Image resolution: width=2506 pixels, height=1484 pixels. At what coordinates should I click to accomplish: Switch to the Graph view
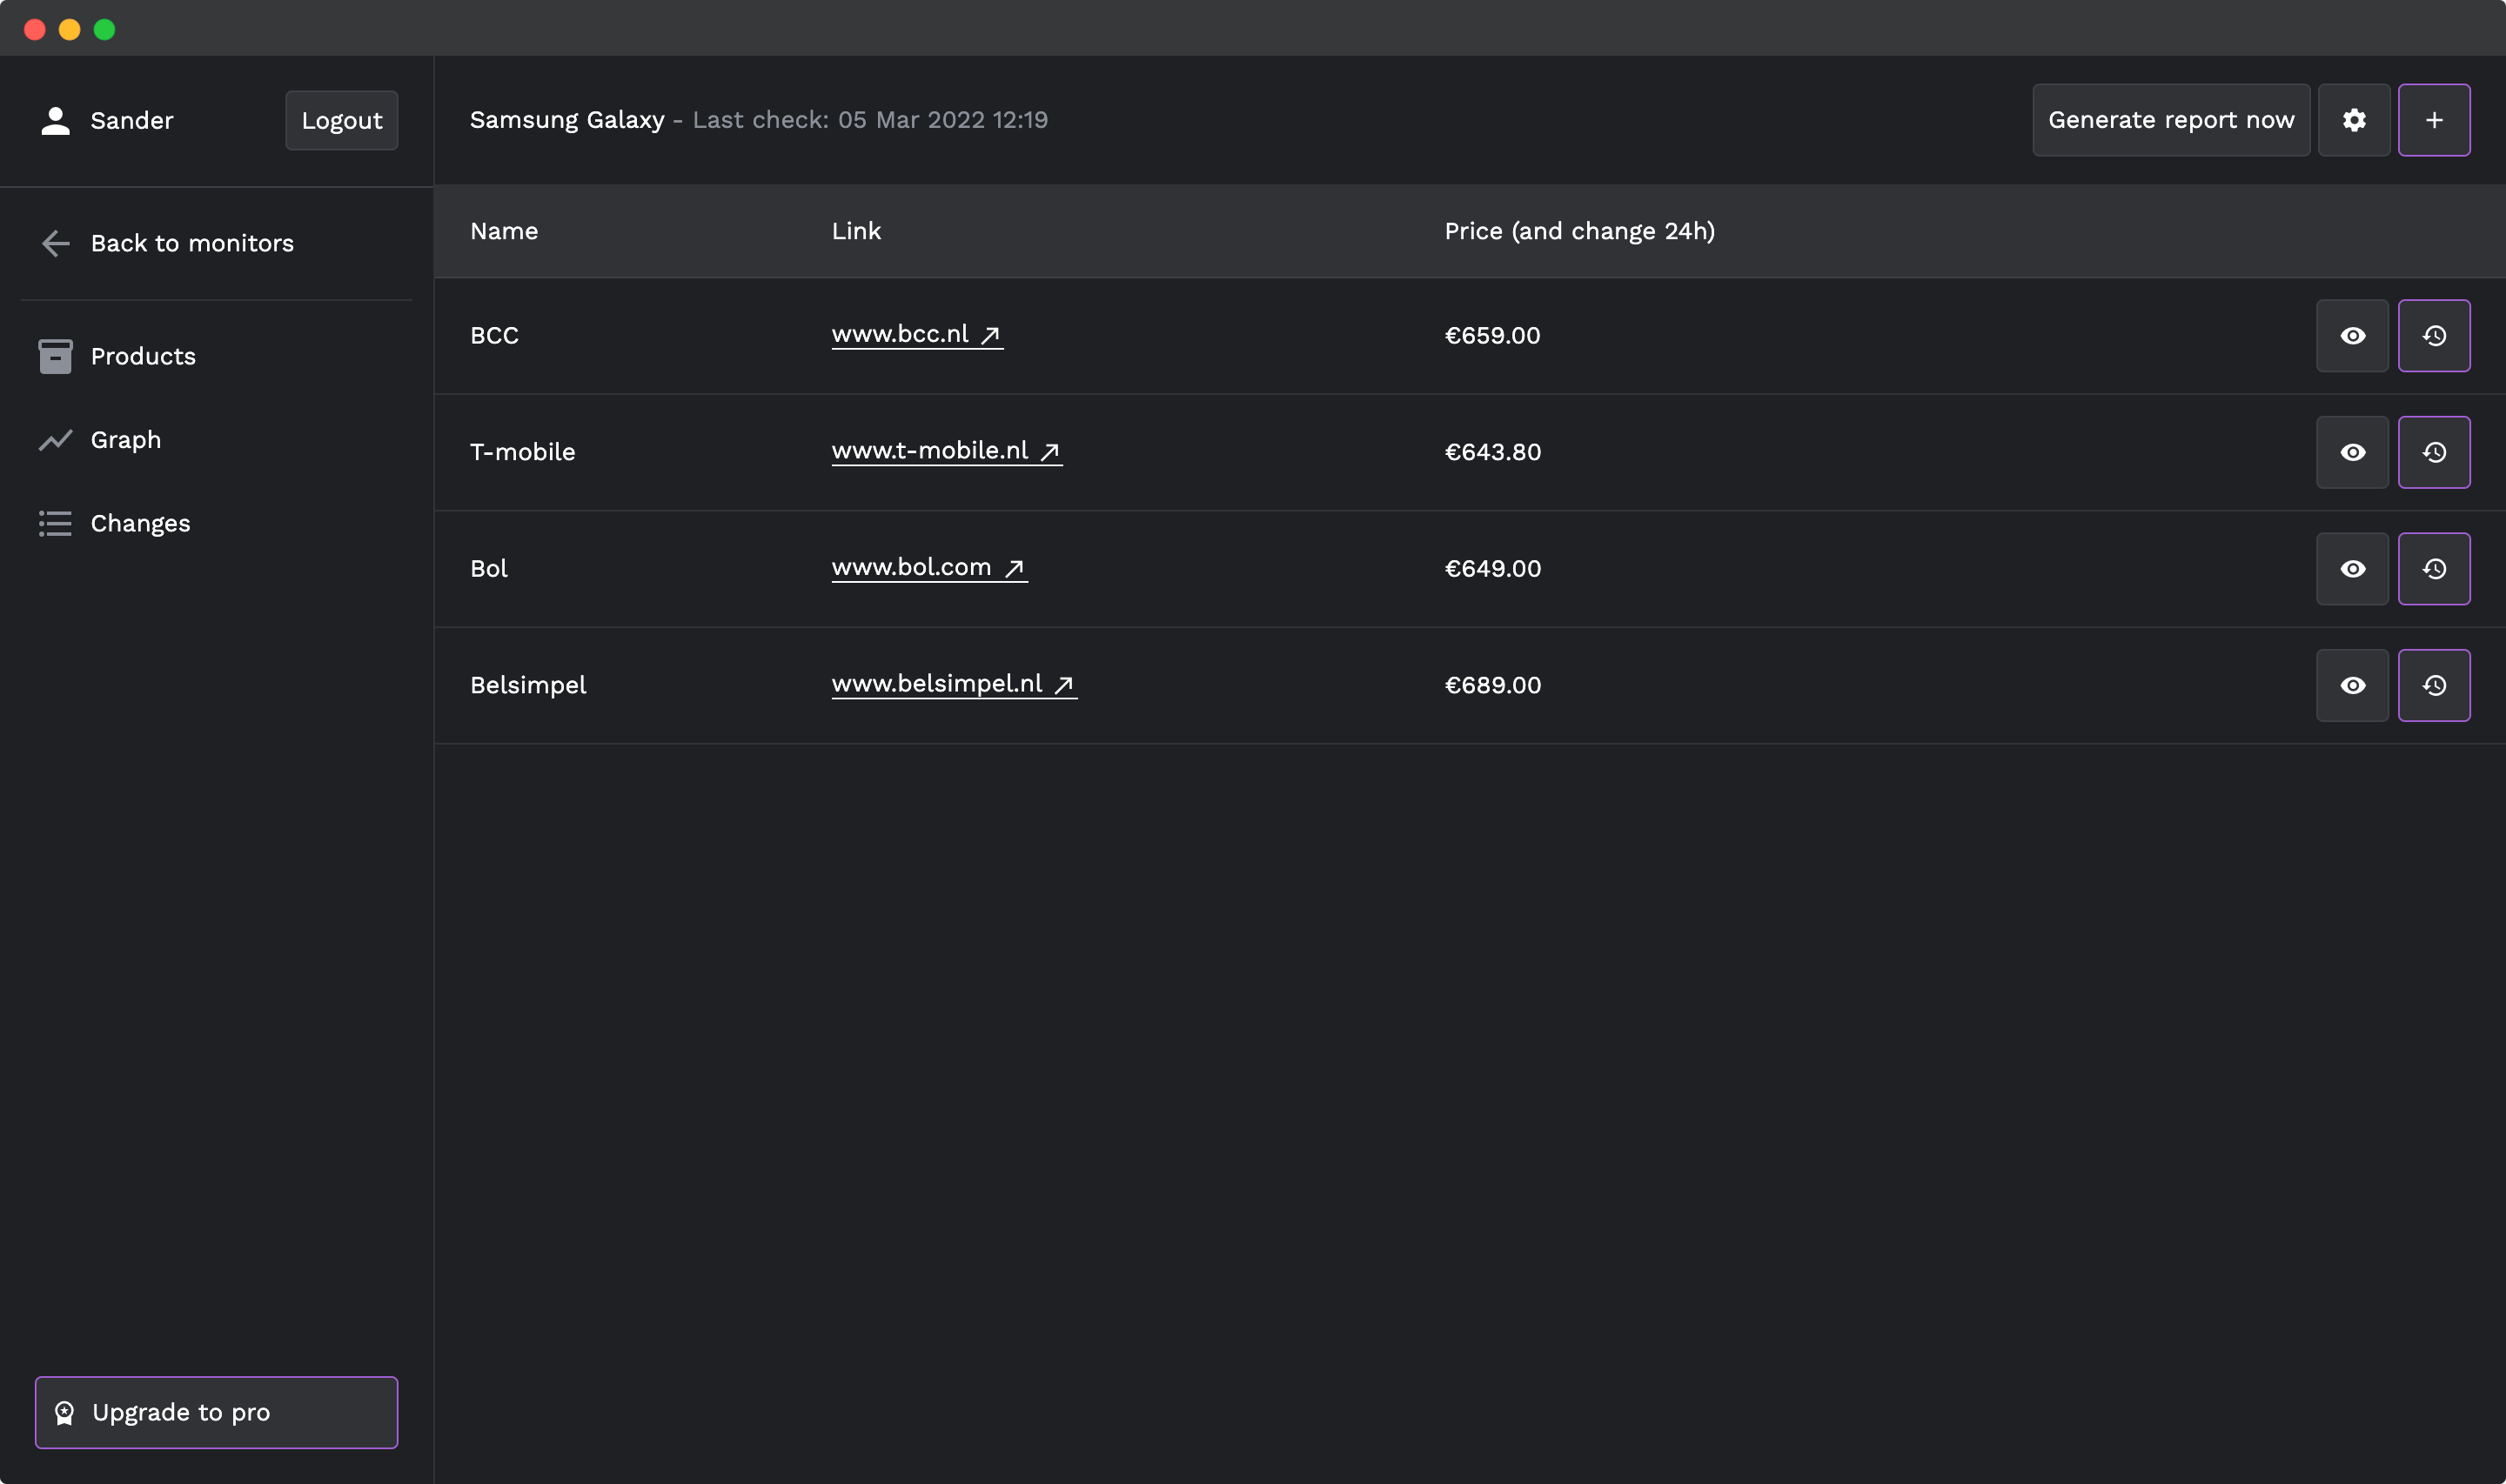pyautogui.click(x=125, y=440)
